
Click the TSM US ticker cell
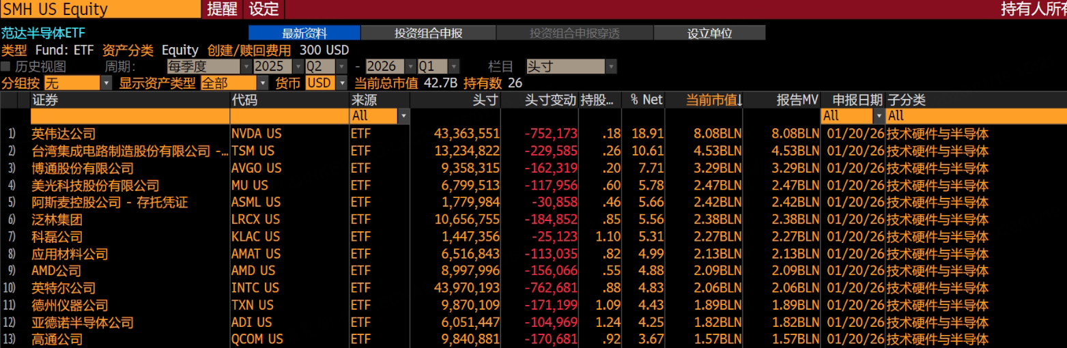pyautogui.click(x=253, y=151)
